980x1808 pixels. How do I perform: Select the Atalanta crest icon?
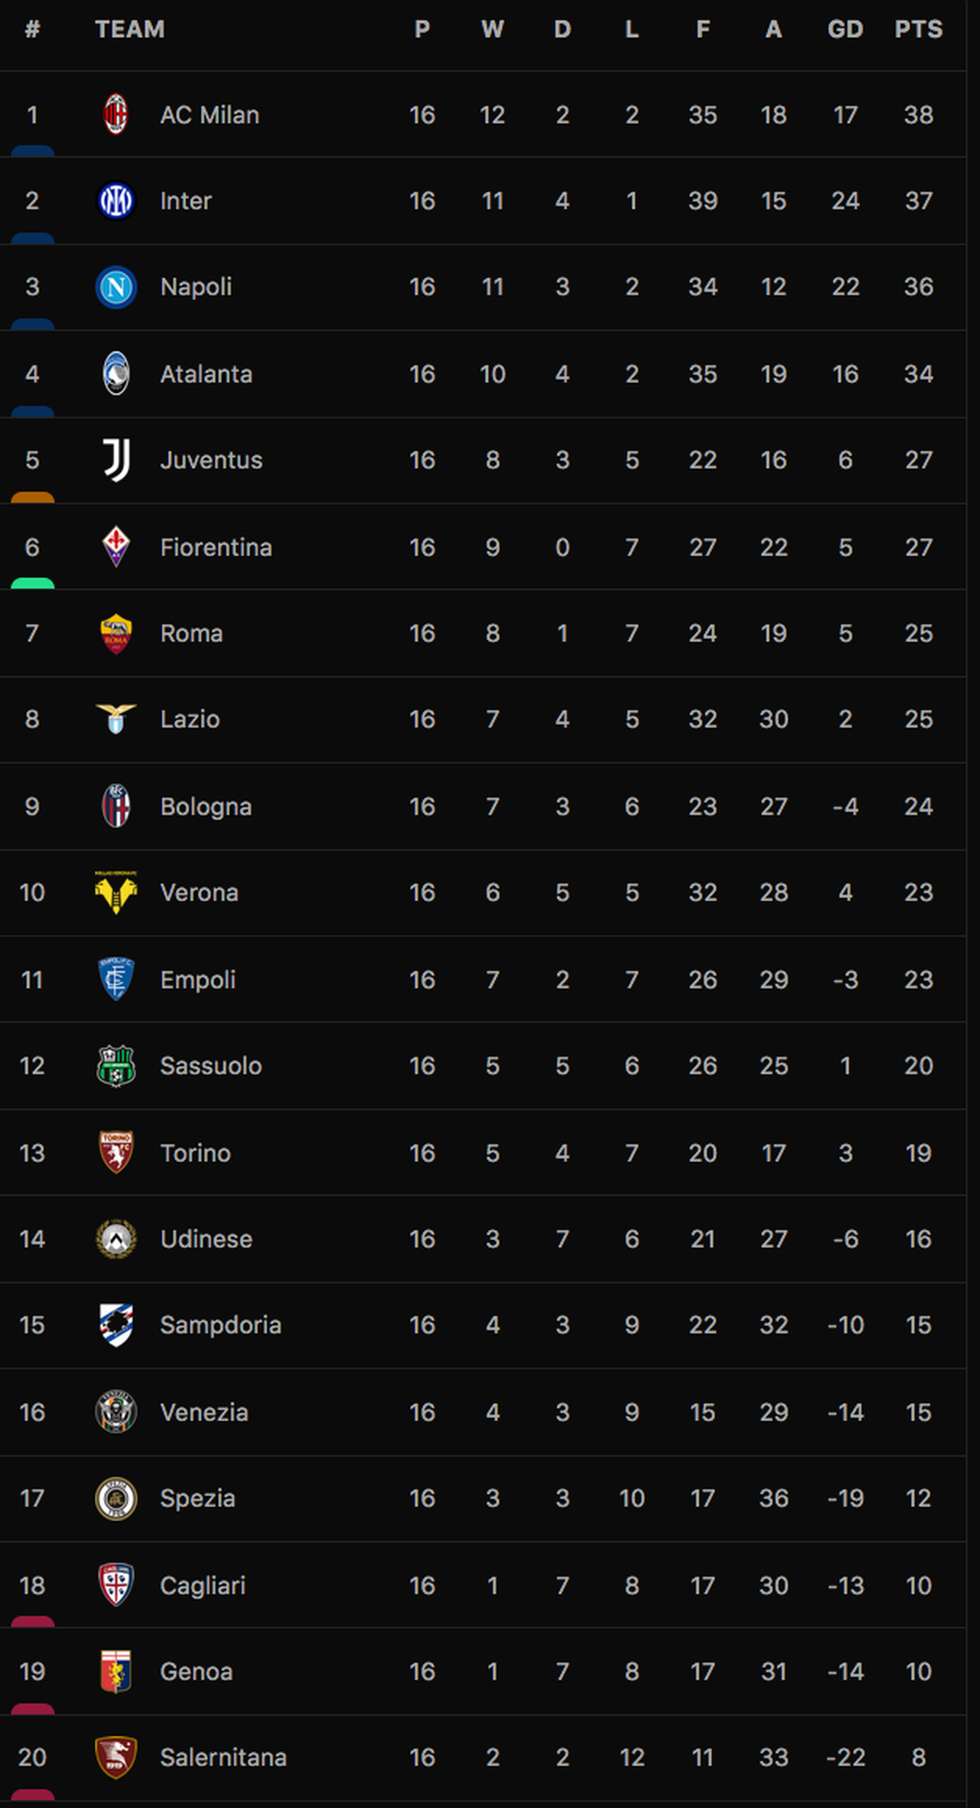click(x=116, y=373)
